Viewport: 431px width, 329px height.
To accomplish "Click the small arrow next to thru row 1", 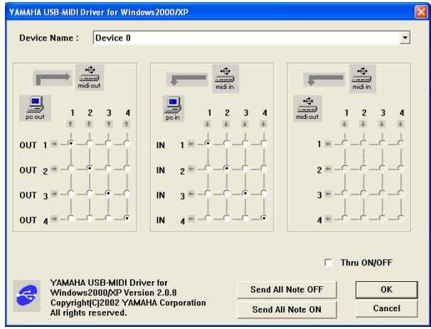I will pos(328,144).
